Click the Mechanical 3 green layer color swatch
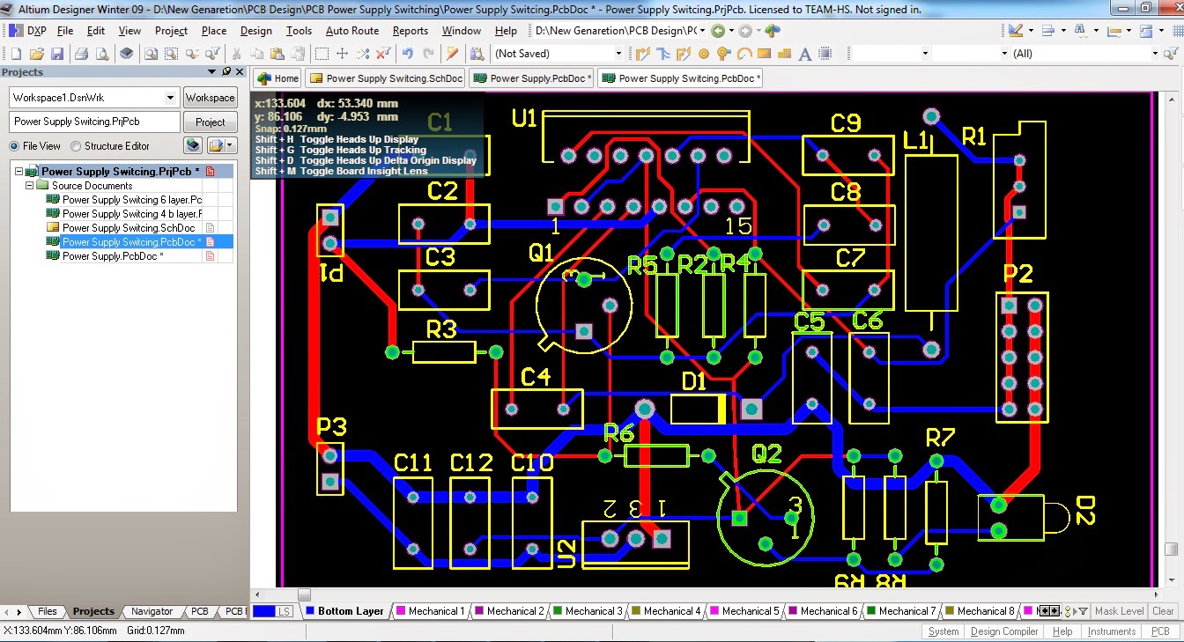The height and width of the screenshot is (642, 1184). pyautogui.click(x=557, y=611)
